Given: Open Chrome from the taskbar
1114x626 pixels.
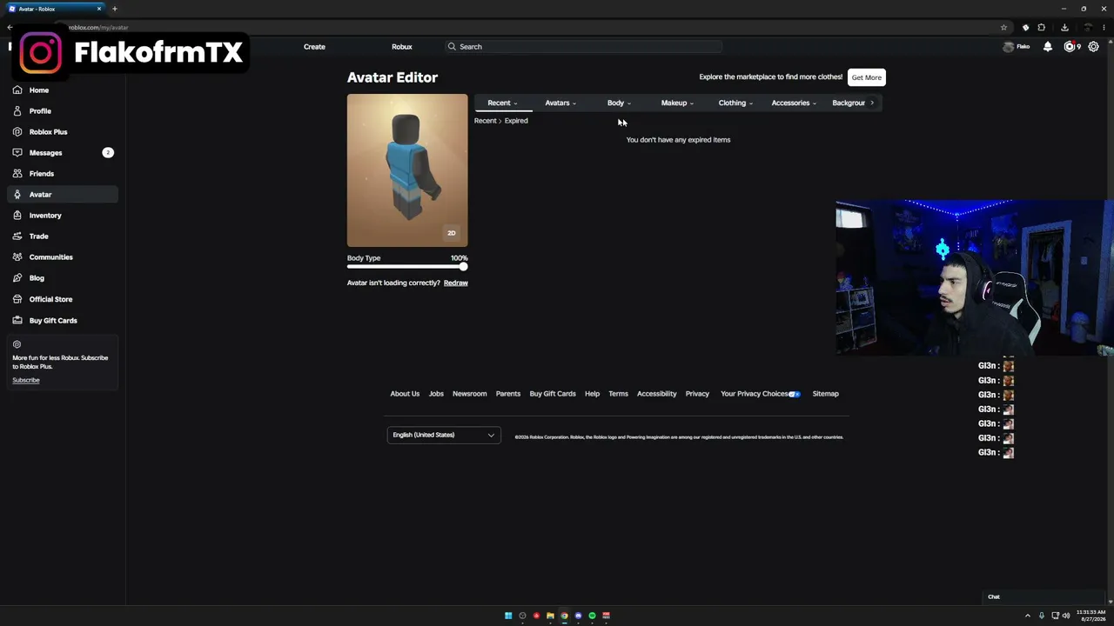Looking at the screenshot, I should 564,616.
